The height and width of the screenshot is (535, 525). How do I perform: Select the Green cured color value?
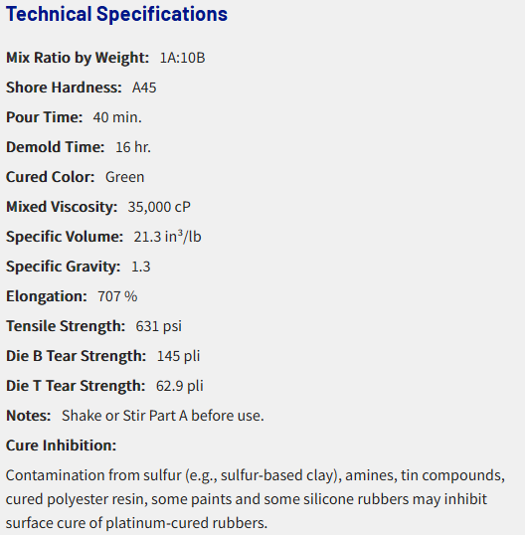tap(124, 177)
